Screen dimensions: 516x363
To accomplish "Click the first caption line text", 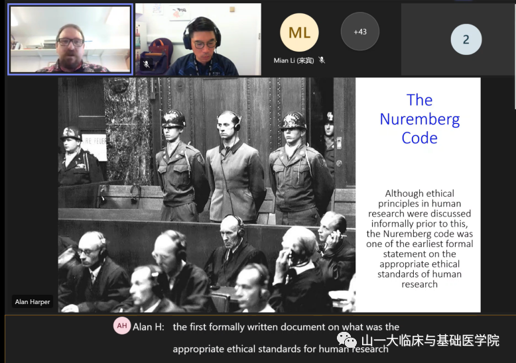I will pos(286,327).
